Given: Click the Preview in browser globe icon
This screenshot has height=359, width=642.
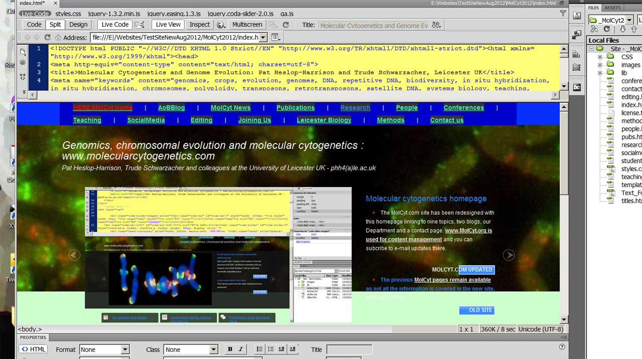Looking at the screenshot, I should pyautogui.click(x=221, y=25).
